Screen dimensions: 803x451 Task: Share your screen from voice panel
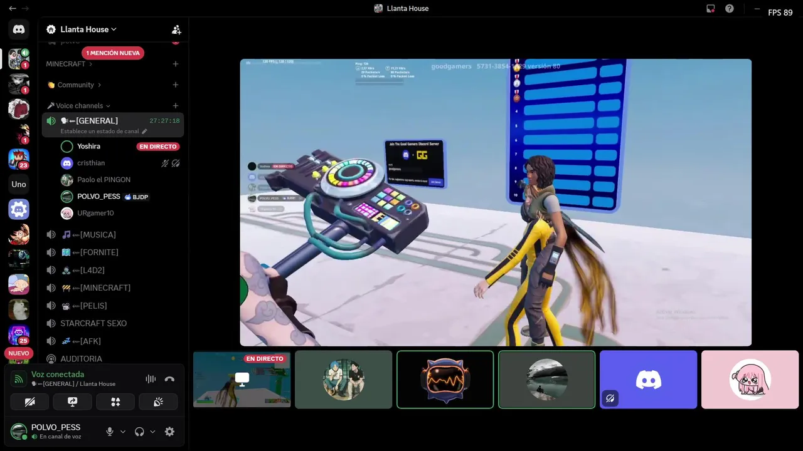(72, 402)
